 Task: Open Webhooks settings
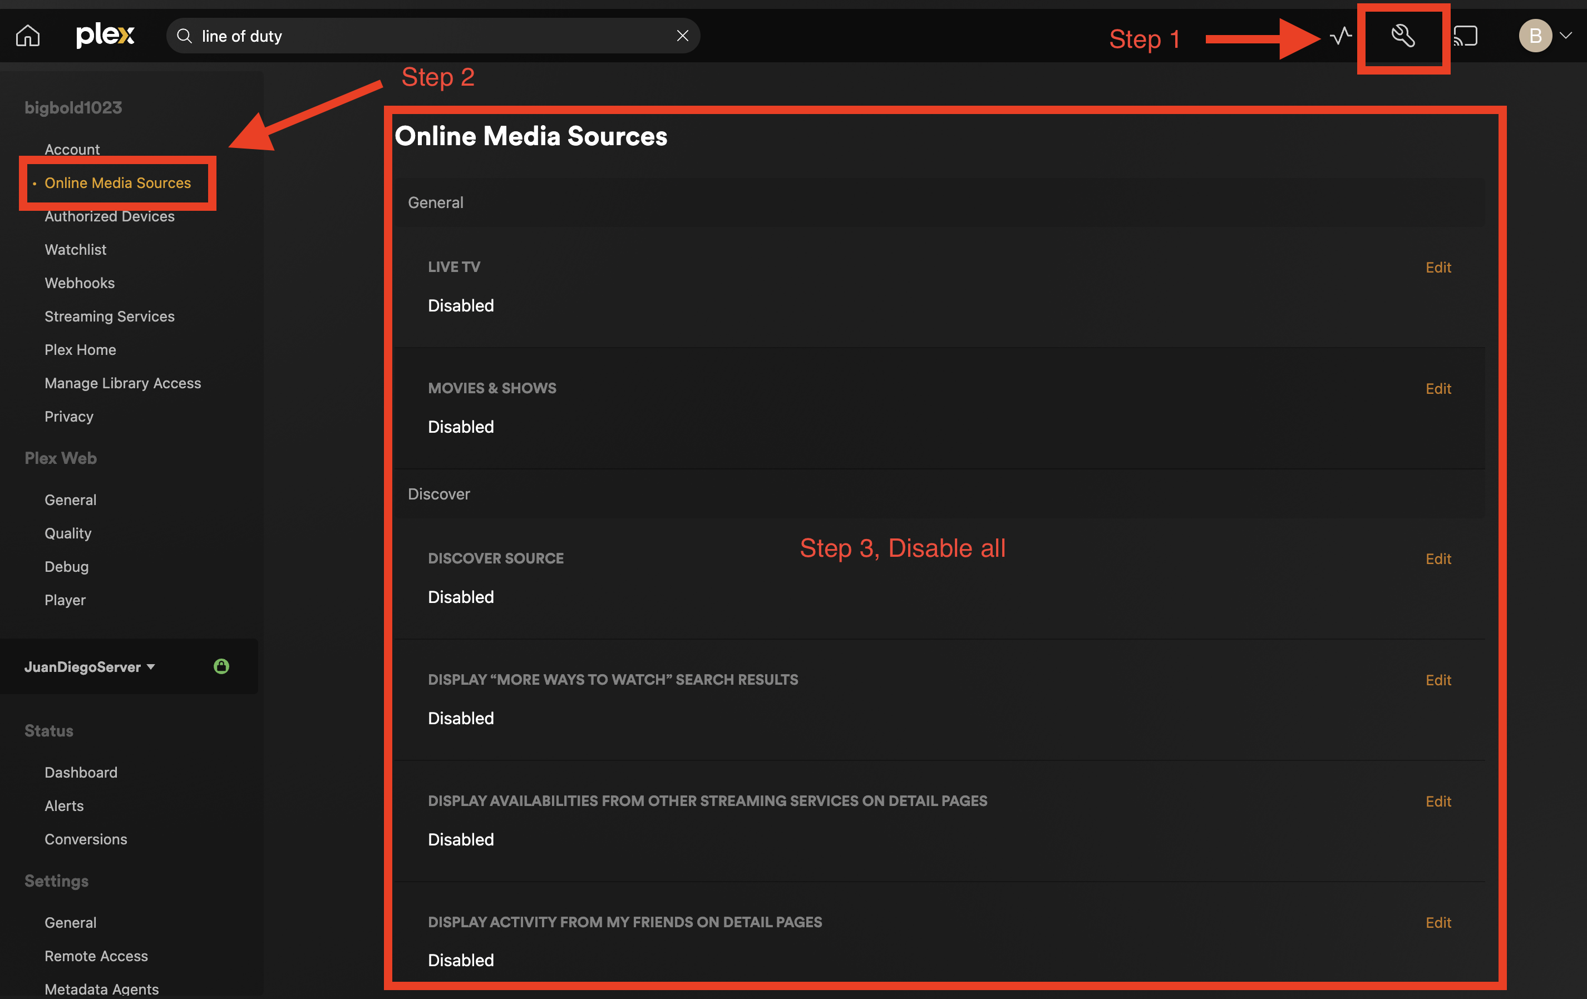pos(80,283)
